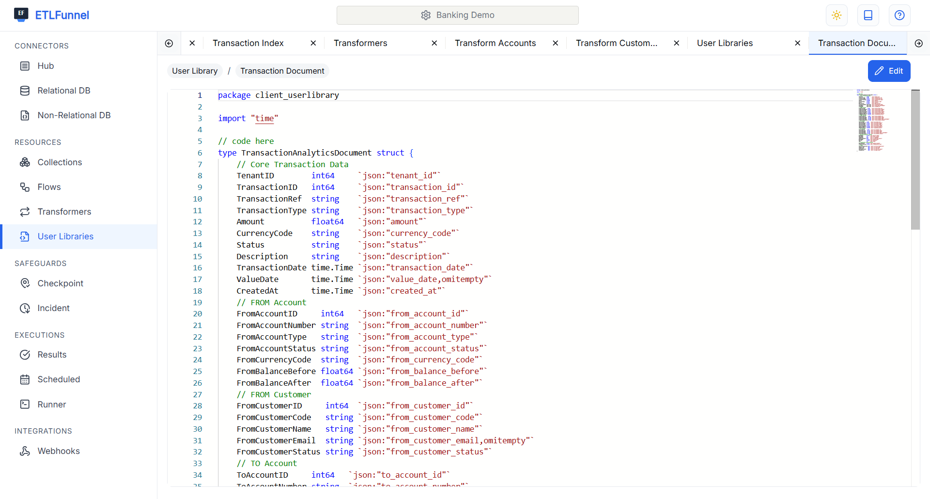
Task: Switch to the Transaction Index tab
Action: coord(248,43)
